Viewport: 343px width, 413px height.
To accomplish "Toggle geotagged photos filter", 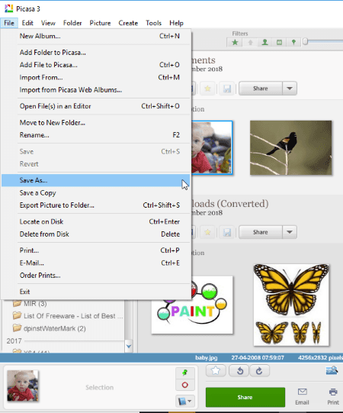I will (293, 42).
